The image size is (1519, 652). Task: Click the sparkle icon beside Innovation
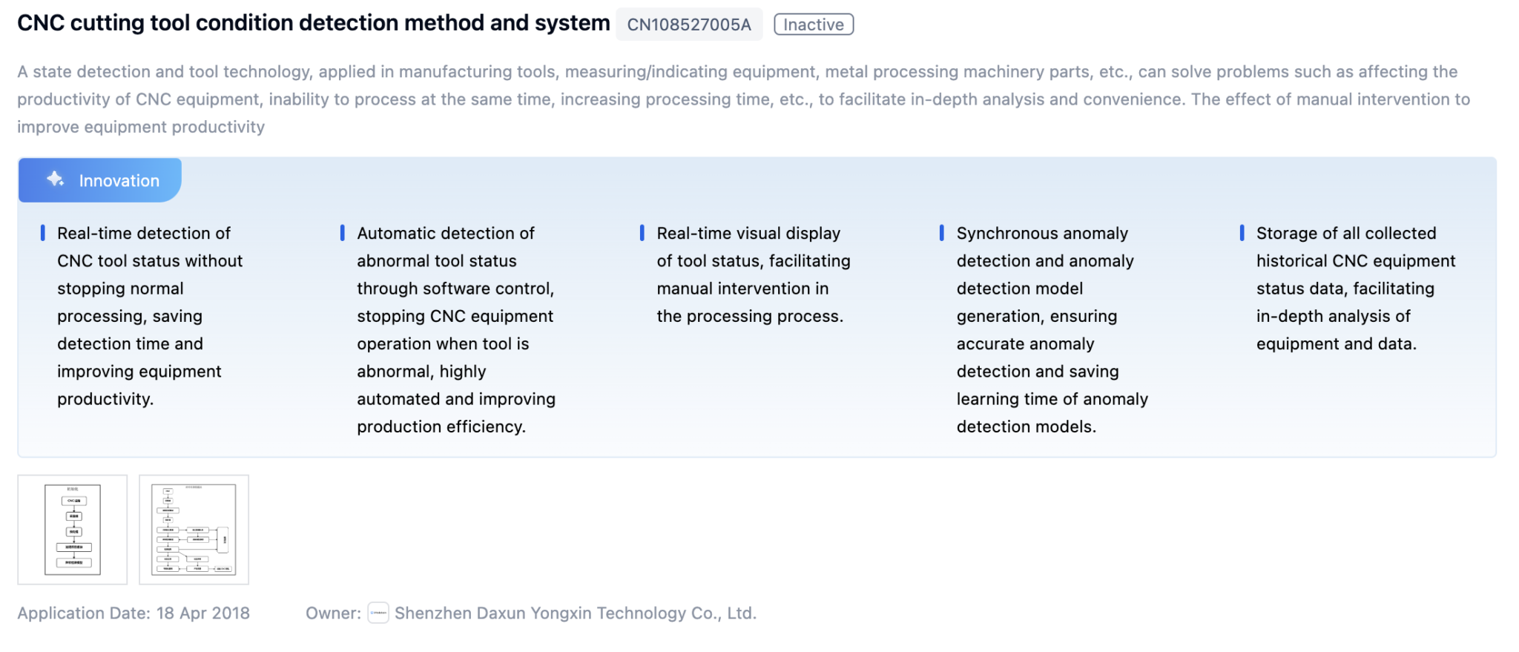(x=56, y=180)
